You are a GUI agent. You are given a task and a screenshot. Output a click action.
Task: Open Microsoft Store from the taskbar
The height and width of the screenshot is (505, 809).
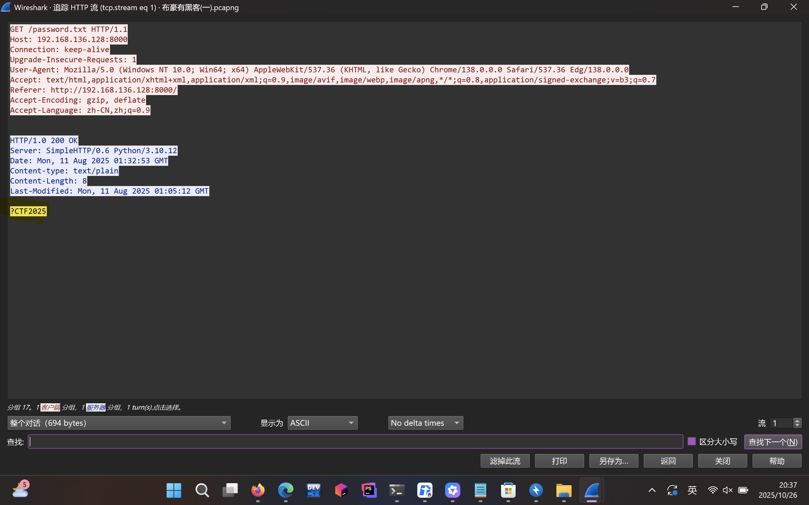pyautogui.click(x=508, y=490)
